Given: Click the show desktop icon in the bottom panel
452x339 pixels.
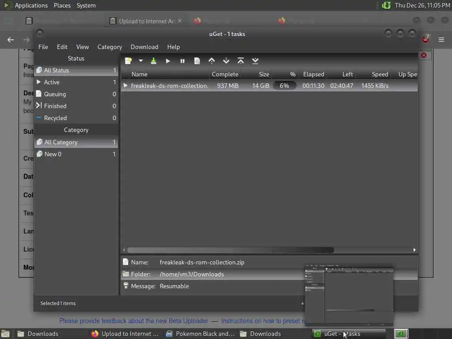Looking at the screenshot, I should 5,334.
